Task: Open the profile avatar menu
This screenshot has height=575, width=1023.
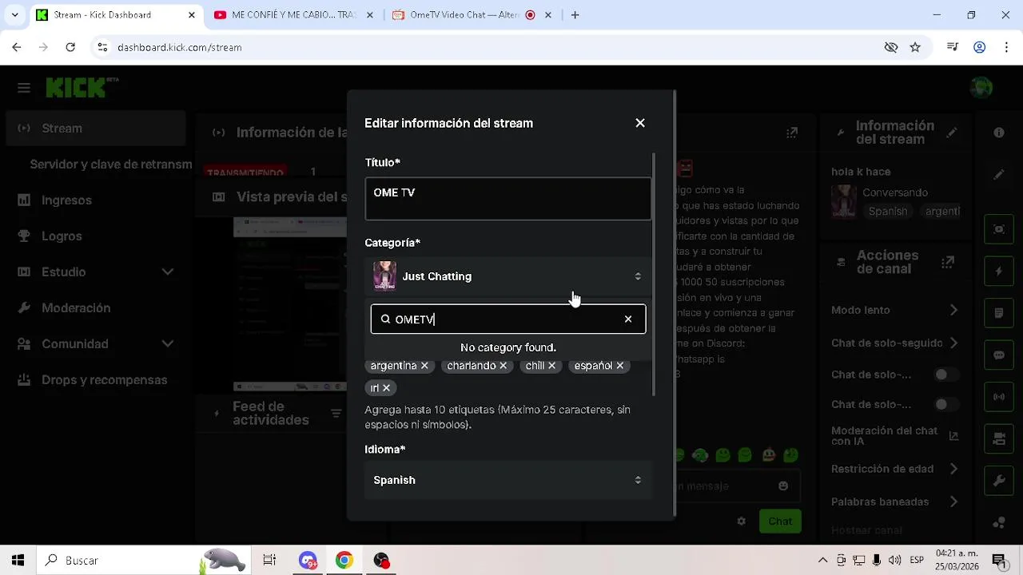Action: [981, 88]
